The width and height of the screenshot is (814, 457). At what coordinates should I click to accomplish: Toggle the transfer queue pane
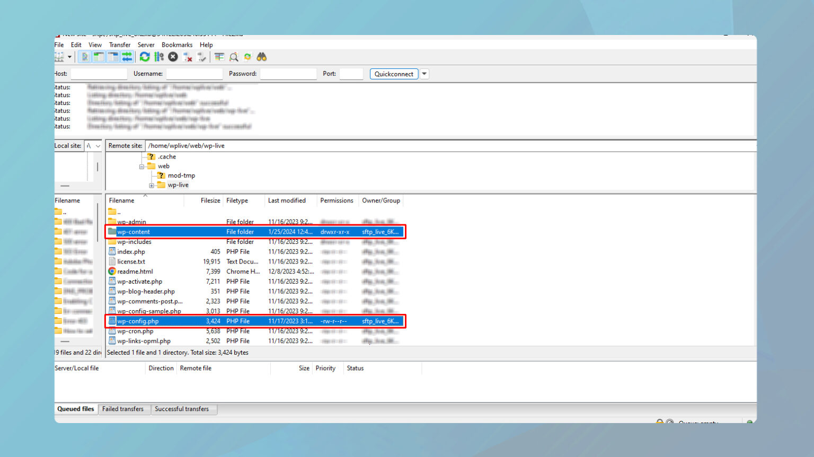click(x=127, y=57)
